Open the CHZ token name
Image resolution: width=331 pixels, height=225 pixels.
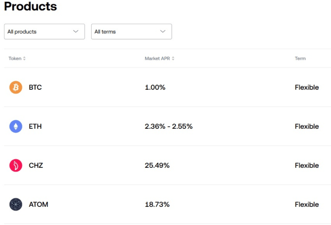(36, 166)
